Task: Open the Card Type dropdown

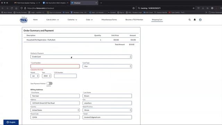Action: pos(107,66)
